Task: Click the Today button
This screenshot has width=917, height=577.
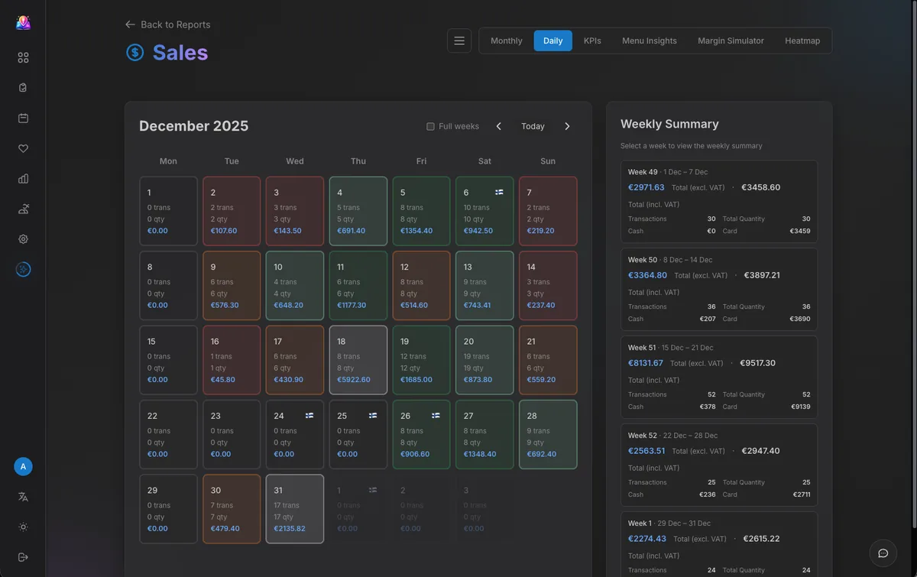Action: coord(533,126)
